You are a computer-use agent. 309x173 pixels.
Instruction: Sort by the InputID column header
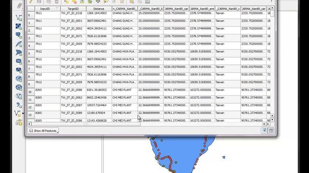tap(47, 9)
